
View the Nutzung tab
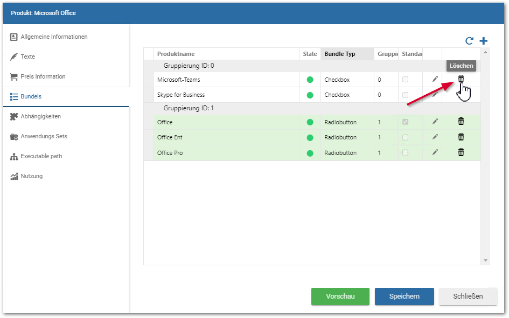(x=66, y=176)
